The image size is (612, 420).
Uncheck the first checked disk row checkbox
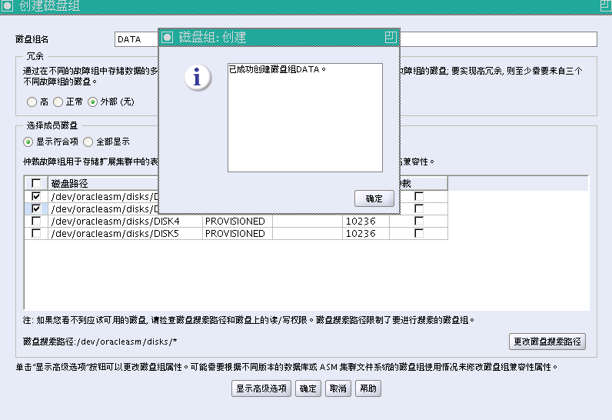[x=36, y=196]
